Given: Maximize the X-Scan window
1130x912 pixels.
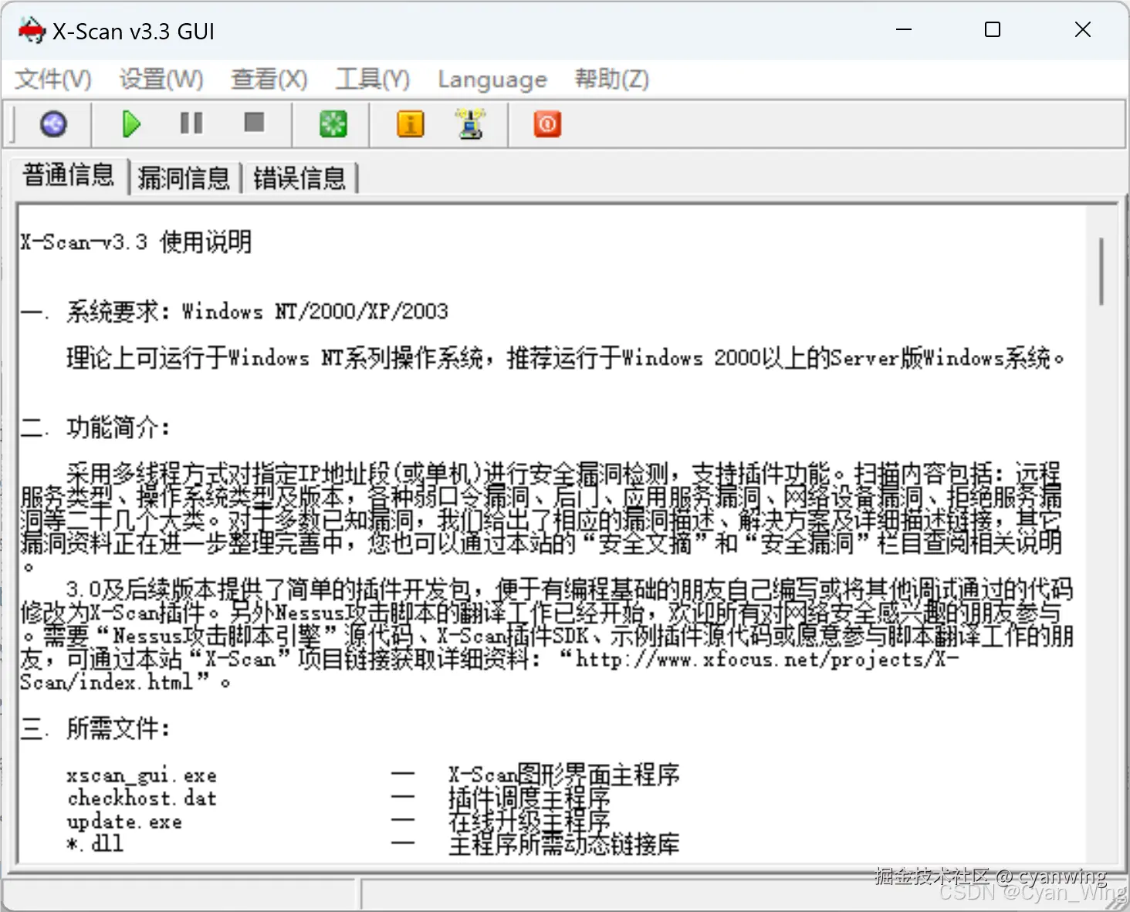Looking at the screenshot, I should [993, 30].
